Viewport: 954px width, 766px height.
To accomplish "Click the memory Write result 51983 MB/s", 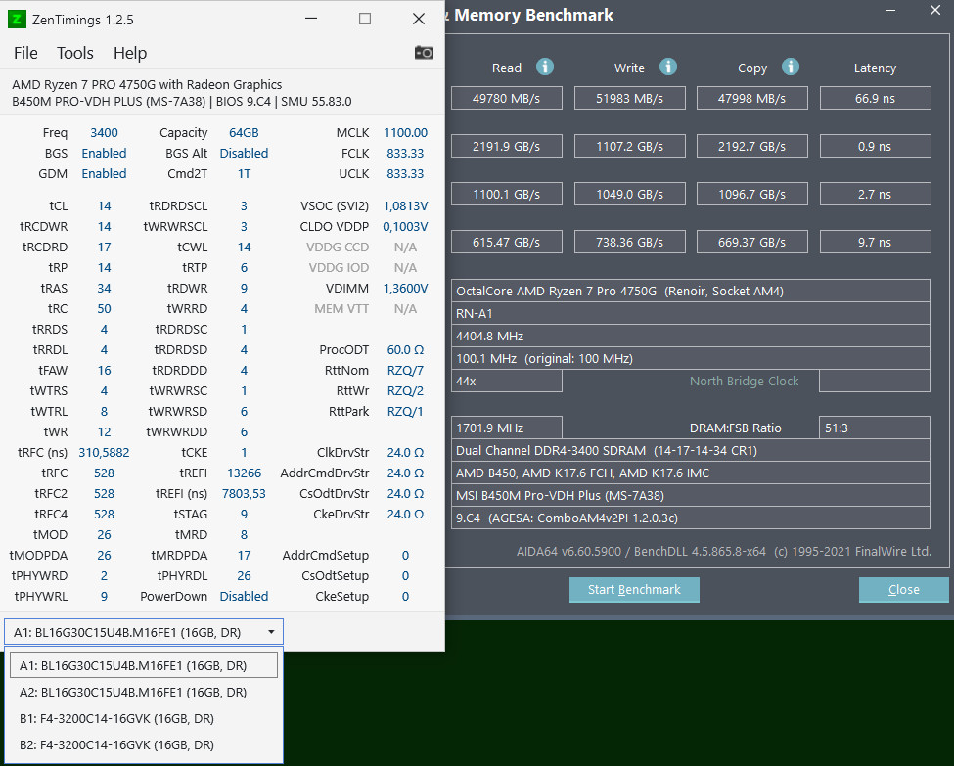I will (630, 98).
